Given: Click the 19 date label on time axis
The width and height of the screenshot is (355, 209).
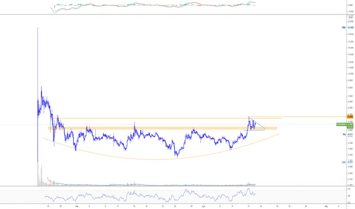Looking at the screenshot, I should pyautogui.click(x=277, y=206).
